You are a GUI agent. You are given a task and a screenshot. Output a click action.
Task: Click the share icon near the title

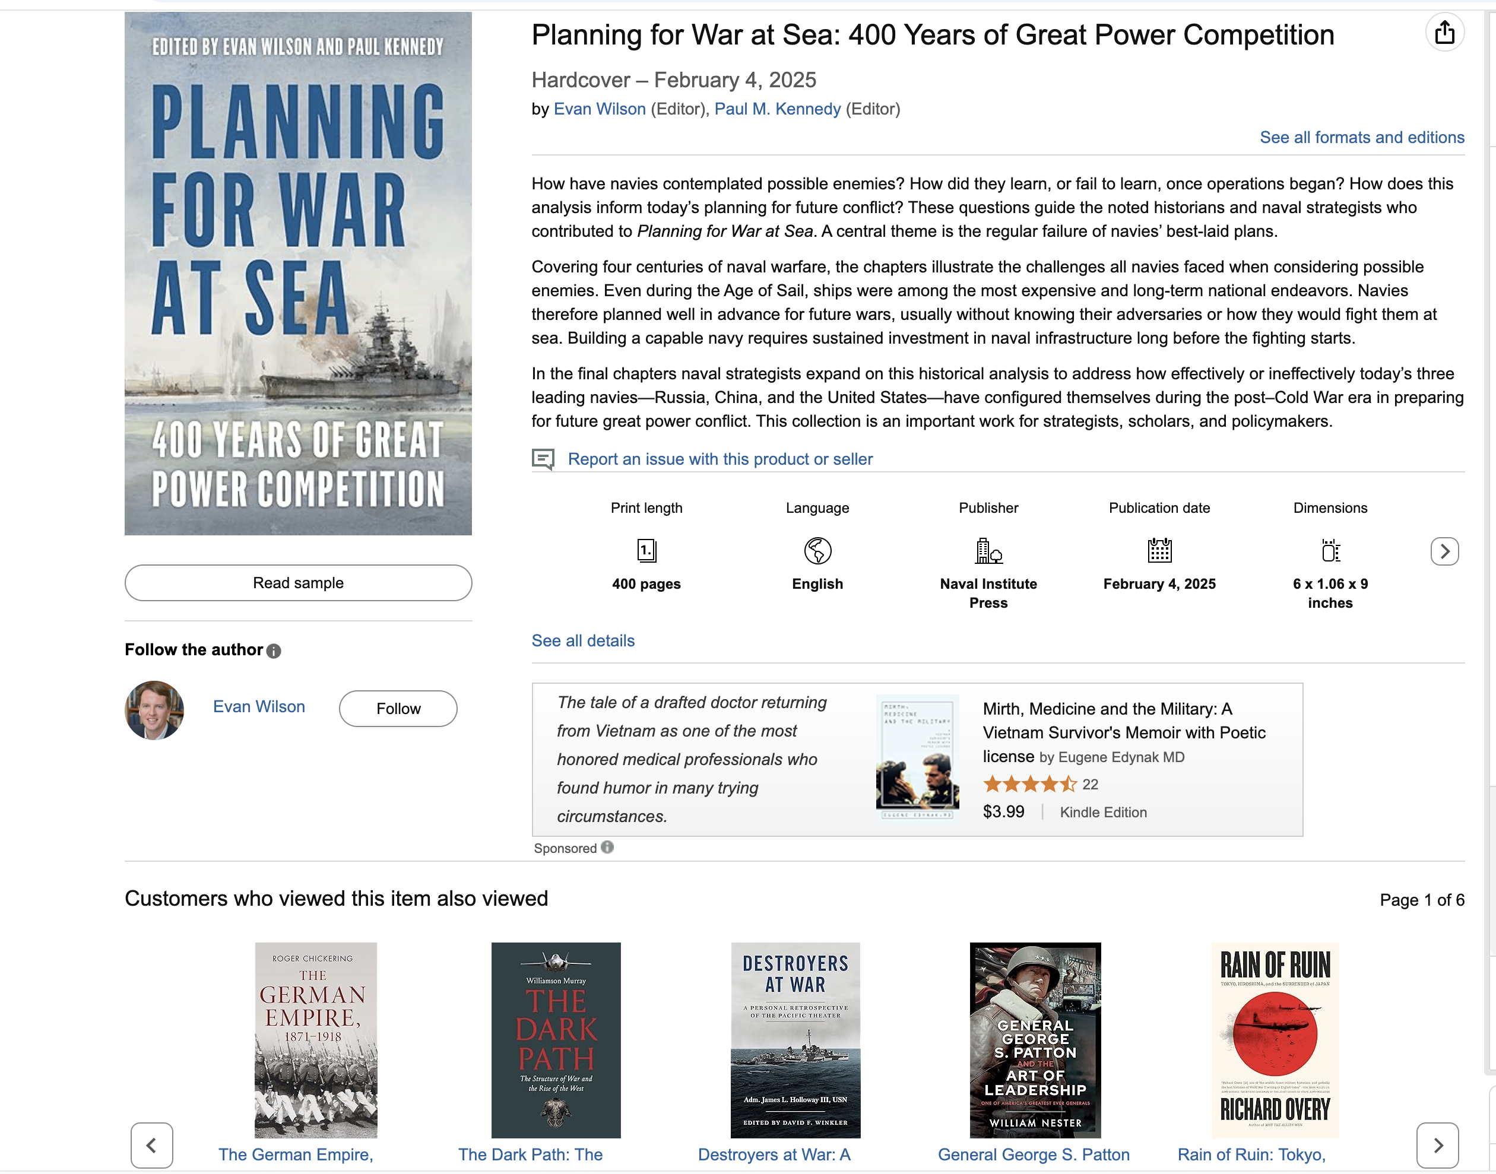1444,32
